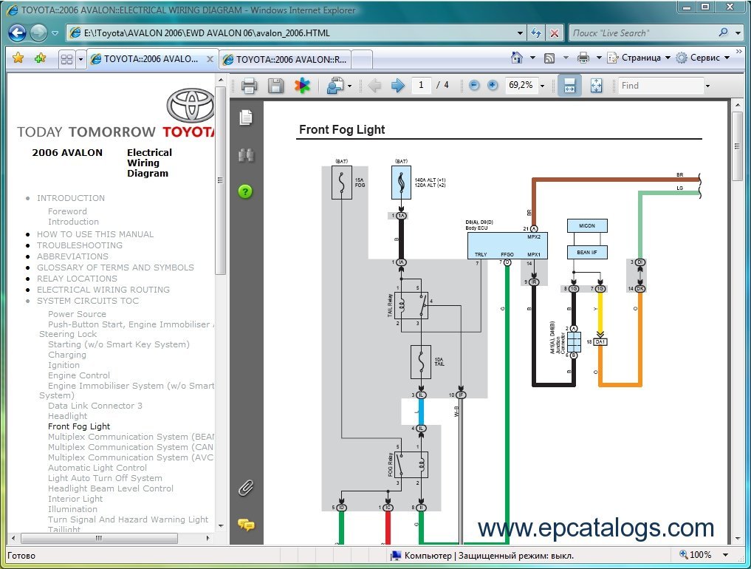Open the TROUBLESHOOTING link

(x=80, y=245)
